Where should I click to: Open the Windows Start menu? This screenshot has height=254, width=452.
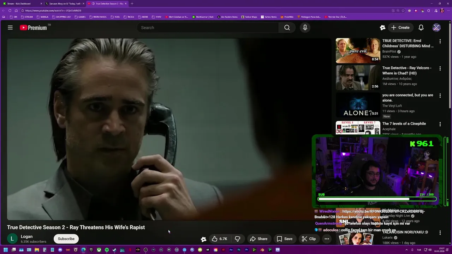pyautogui.click(x=6, y=250)
